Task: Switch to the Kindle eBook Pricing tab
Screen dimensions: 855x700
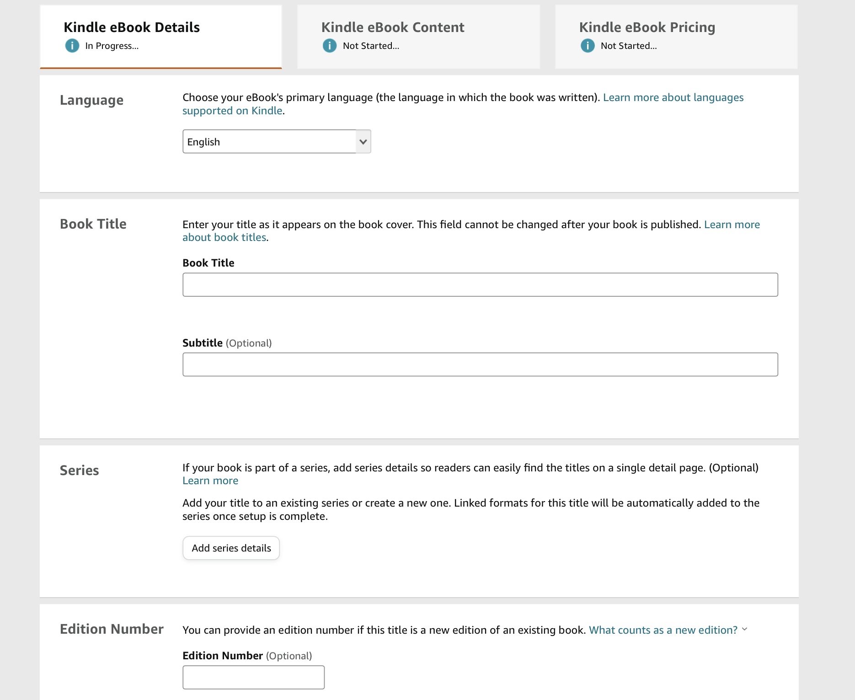Action: [676, 37]
